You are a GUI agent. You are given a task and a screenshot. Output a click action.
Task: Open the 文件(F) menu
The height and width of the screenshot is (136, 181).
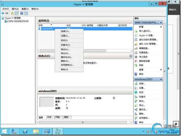click(6, 9)
